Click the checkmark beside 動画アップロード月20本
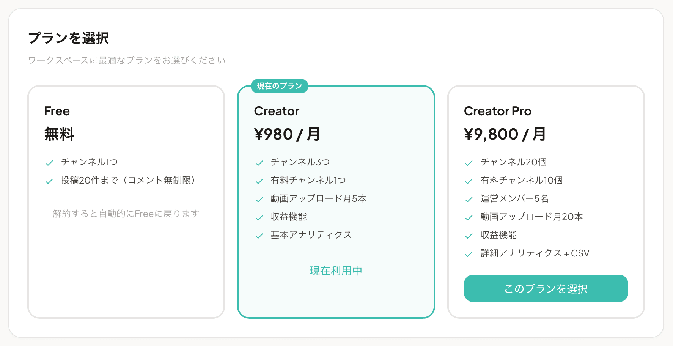Screen dimensions: 673x346 click(x=469, y=217)
